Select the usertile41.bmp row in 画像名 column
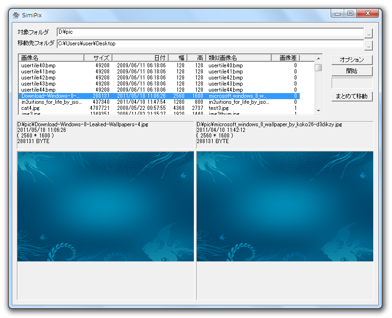The width and height of the screenshot is (392, 318). coord(38,72)
